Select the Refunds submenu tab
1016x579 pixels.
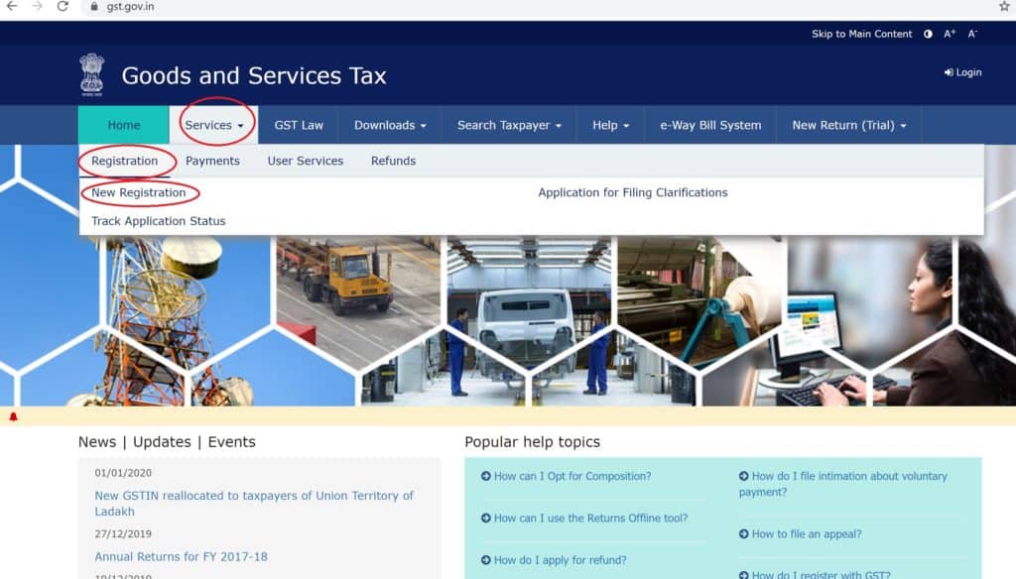coord(393,161)
